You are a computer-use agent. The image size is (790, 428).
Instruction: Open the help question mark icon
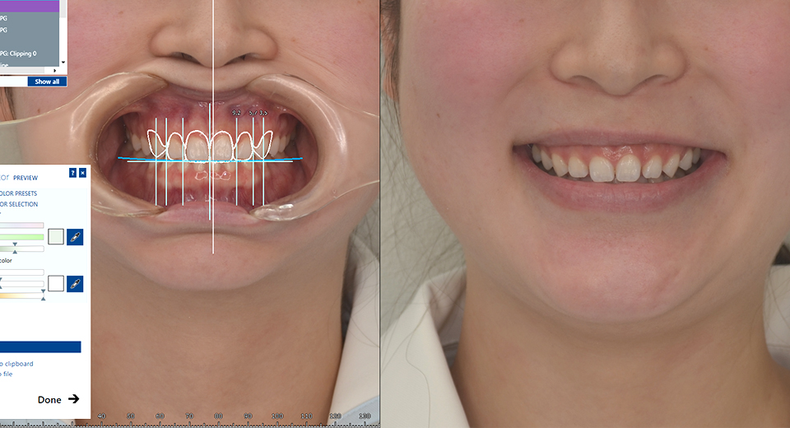pyautogui.click(x=72, y=173)
